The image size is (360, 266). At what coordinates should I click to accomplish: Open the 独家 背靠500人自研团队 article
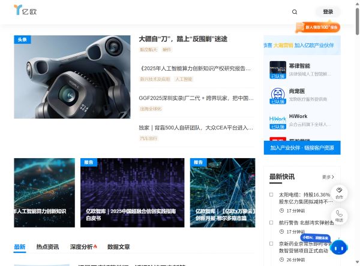pyautogui.click(x=196, y=128)
